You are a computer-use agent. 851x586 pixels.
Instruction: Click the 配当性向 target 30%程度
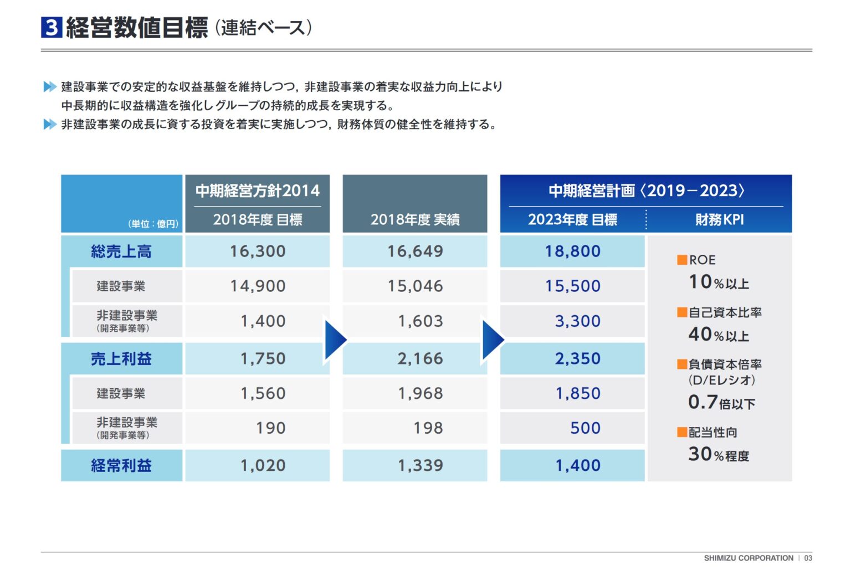(719, 455)
